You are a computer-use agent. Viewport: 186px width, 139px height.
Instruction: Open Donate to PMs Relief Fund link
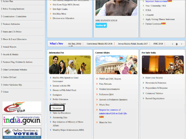pos(64,90)
